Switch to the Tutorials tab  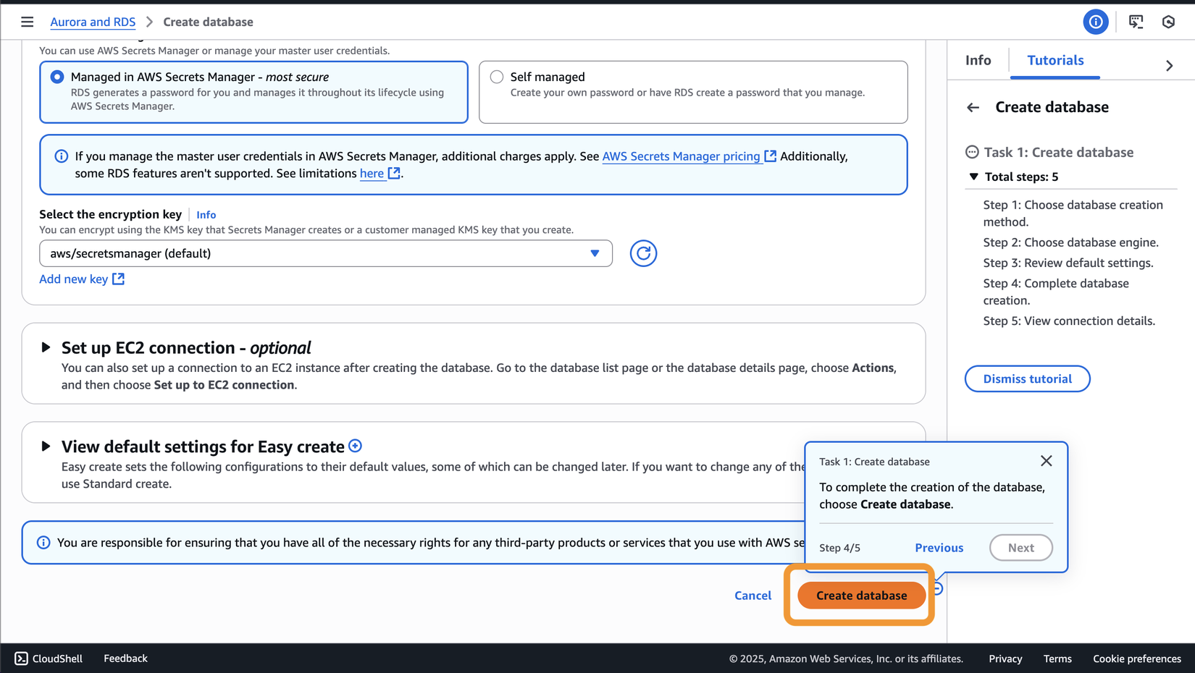[1055, 60]
